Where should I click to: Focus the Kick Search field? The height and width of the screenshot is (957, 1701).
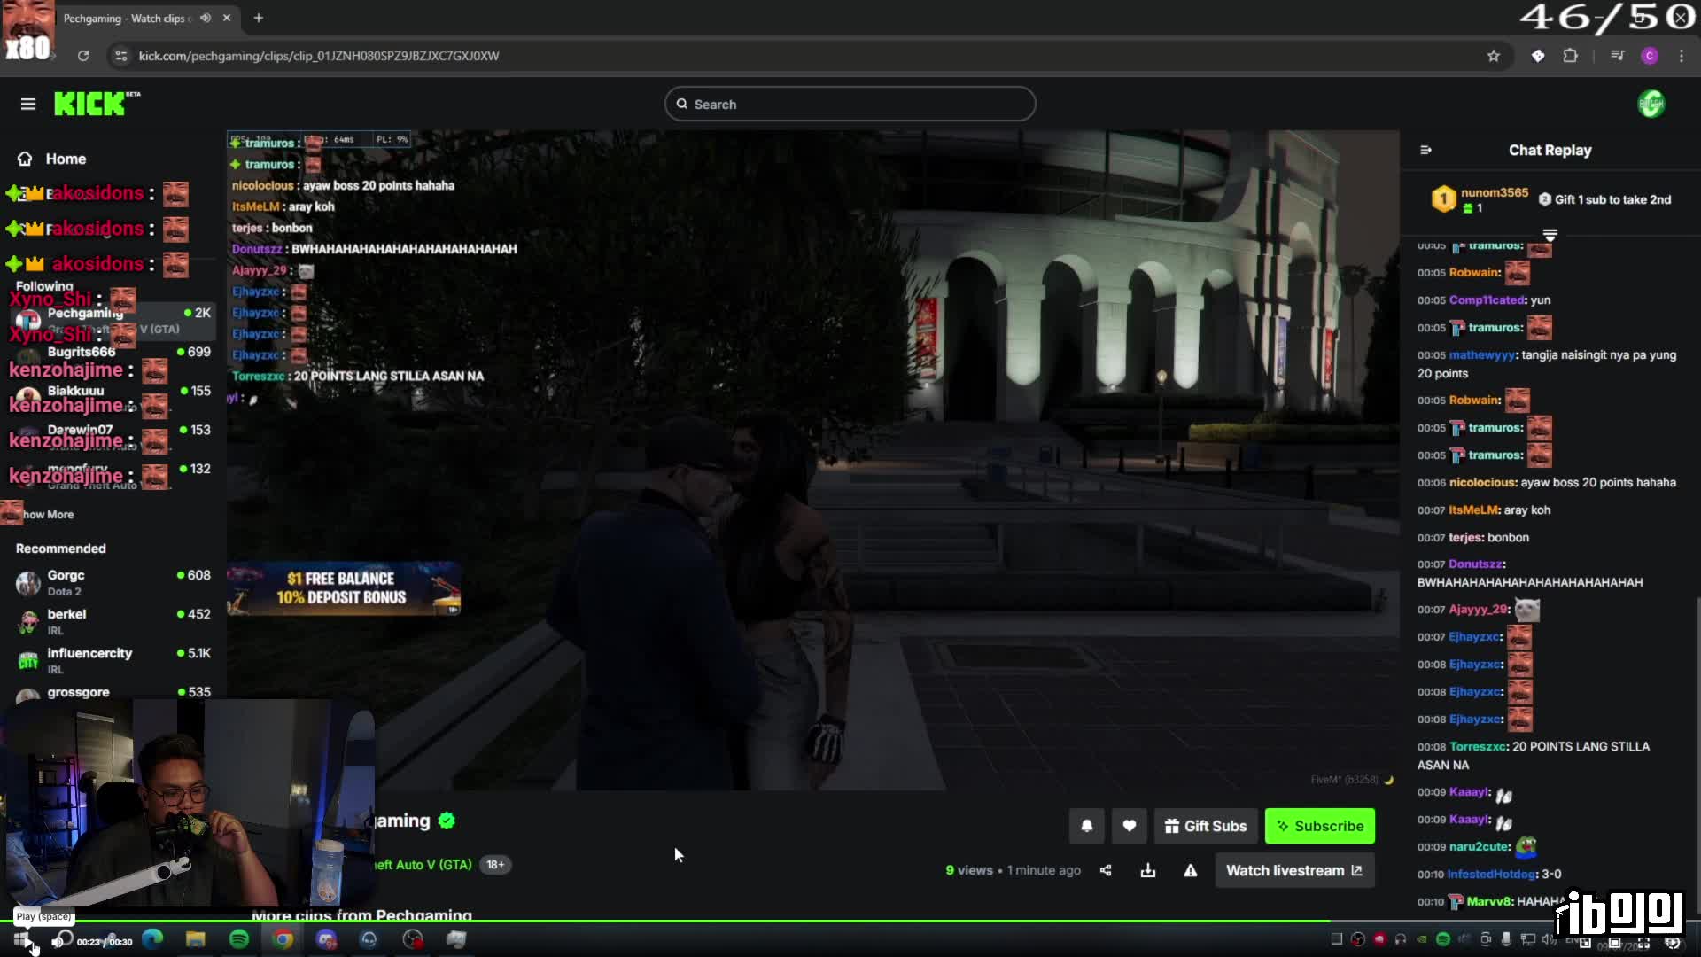coord(850,105)
